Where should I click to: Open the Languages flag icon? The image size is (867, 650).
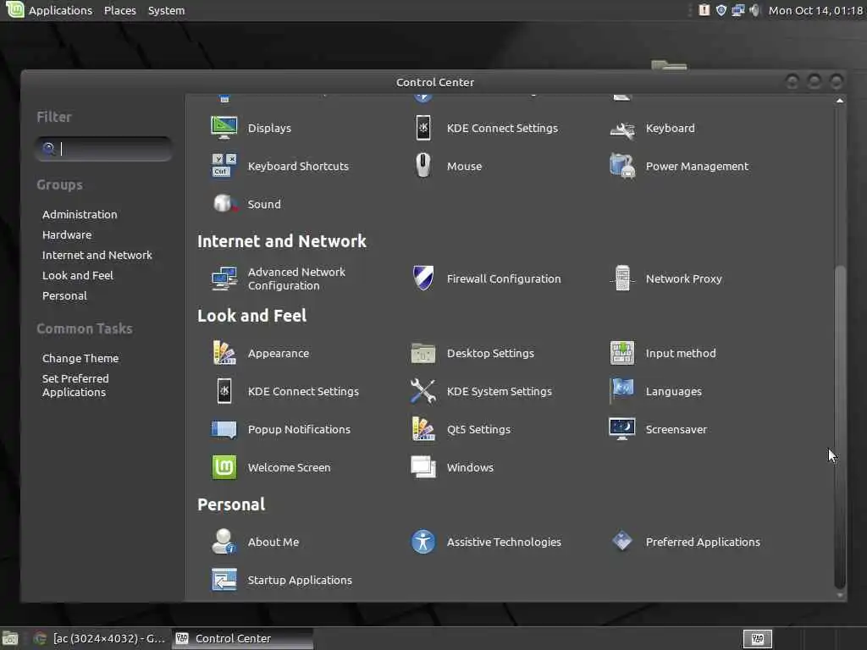(x=622, y=391)
